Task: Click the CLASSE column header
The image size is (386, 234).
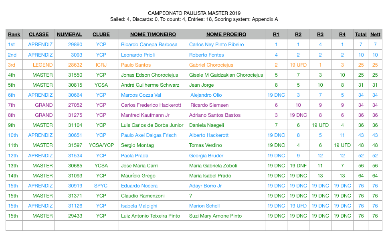Action: 39,35
